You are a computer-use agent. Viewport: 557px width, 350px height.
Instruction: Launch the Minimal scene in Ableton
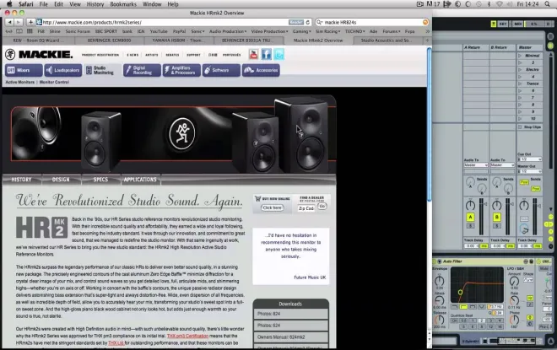pyautogui.click(x=520, y=56)
